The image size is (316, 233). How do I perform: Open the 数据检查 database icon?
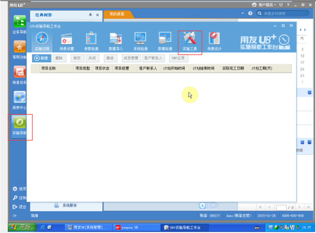click(165, 41)
